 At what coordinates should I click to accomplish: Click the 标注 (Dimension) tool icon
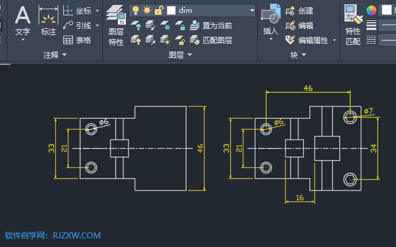48,17
